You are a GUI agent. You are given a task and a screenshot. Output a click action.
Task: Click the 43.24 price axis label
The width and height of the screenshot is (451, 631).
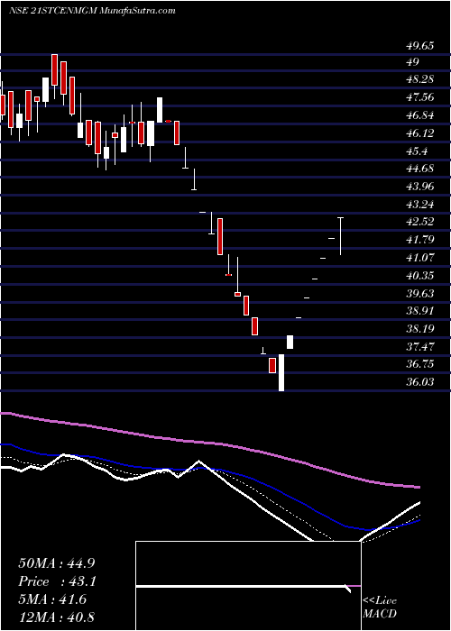[x=419, y=204]
